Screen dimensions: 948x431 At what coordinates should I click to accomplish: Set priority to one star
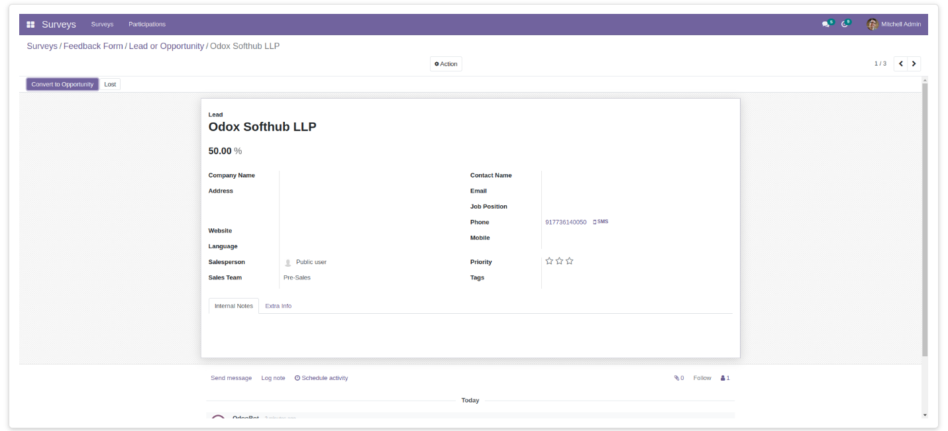pyautogui.click(x=549, y=261)
